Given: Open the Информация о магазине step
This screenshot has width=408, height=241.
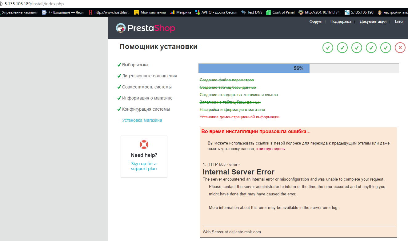Looking at the screenshot, I should click(x=147, y=98).
